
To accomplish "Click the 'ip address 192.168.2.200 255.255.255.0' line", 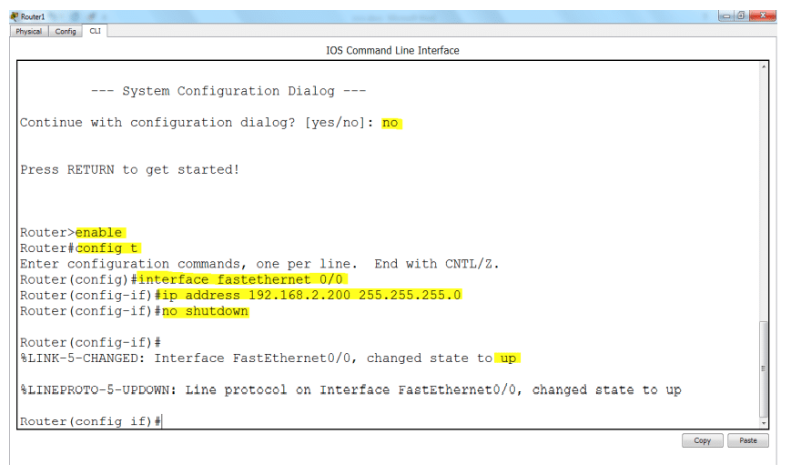I will pyautogui.click(x=311, y=295).
